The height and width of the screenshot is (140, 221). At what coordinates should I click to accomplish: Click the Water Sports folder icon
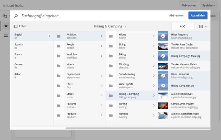pyautogui.click(x=111, y=86)
